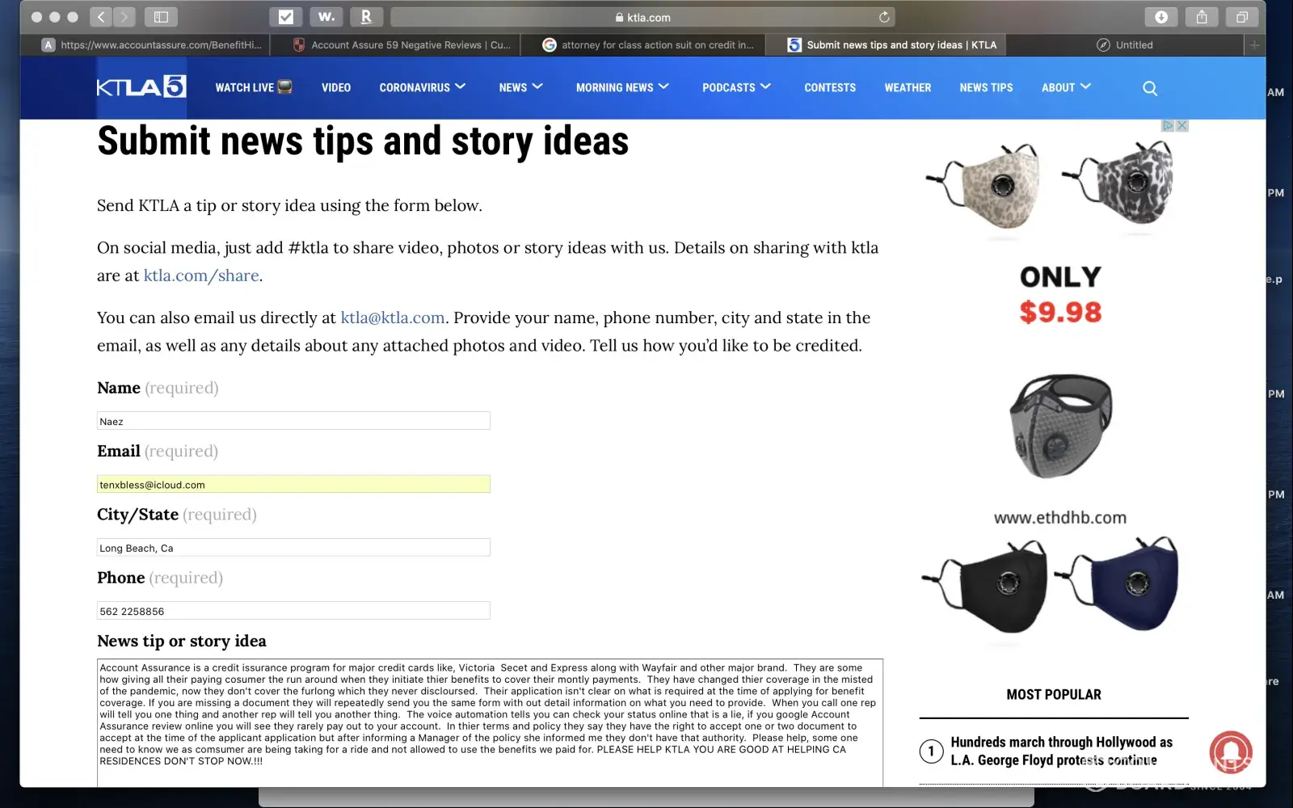Click the 'Submit news tips and story ideas' heading
Screen dimensions: 1293x808
pos(363,141)
